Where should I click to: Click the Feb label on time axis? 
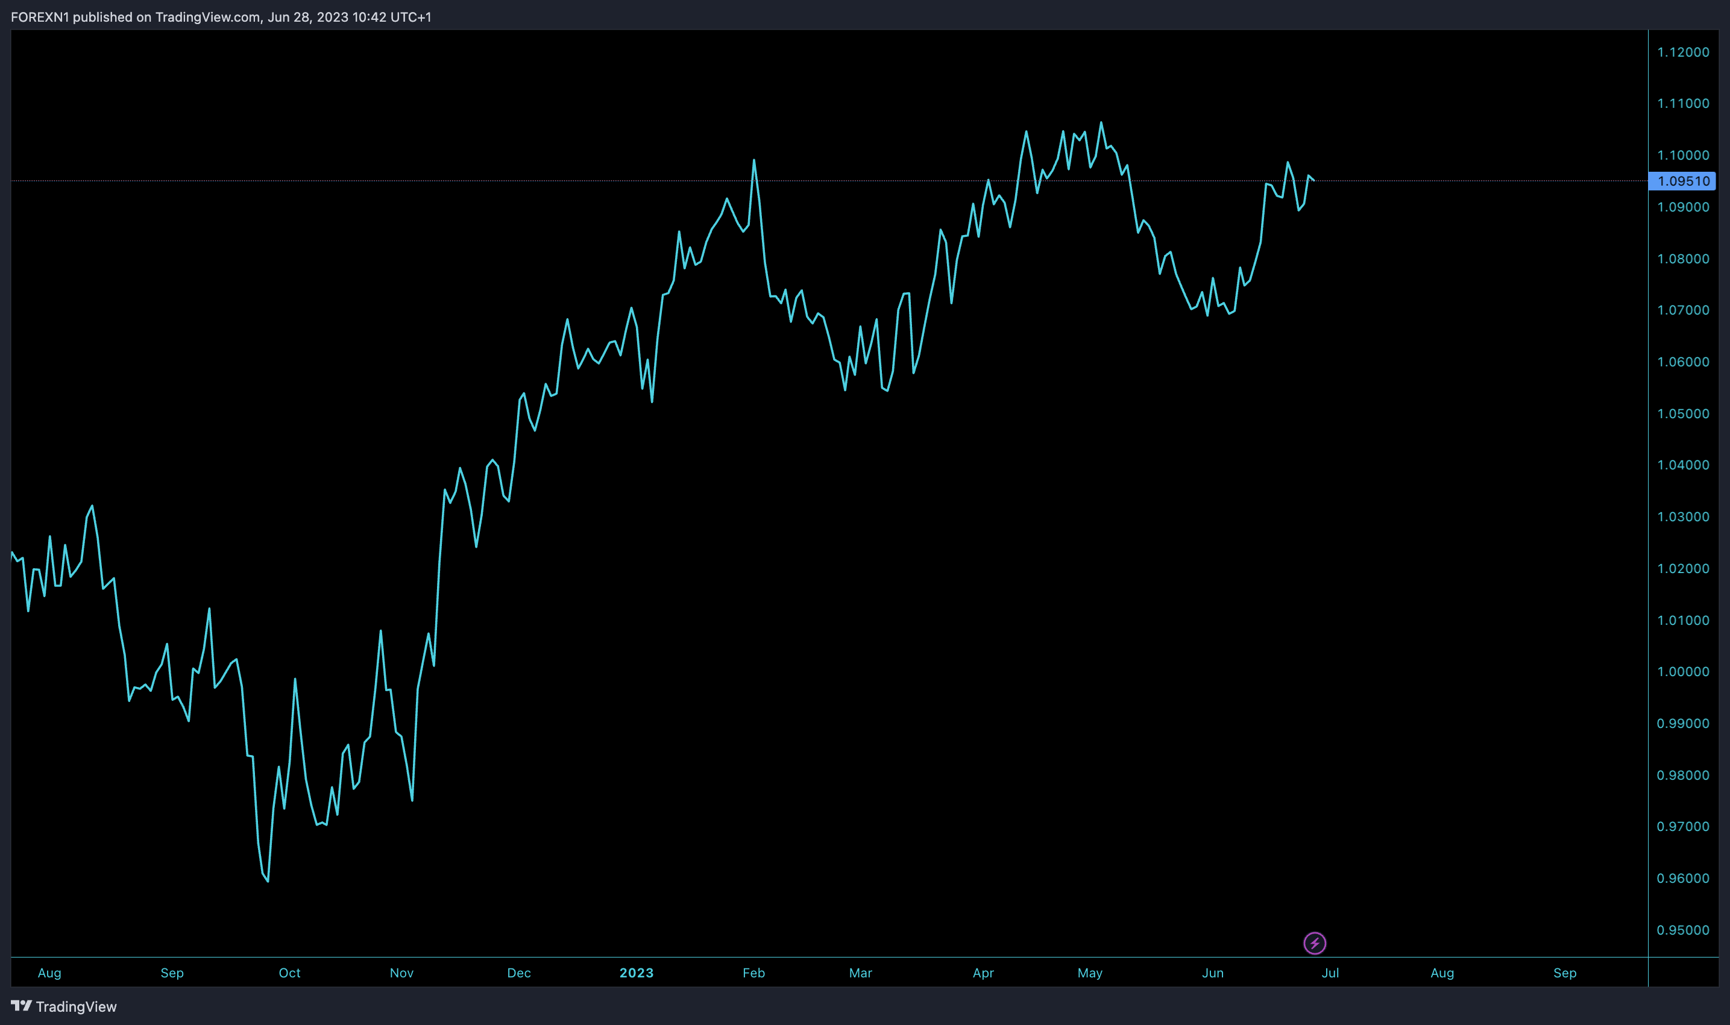coord(753,973)
